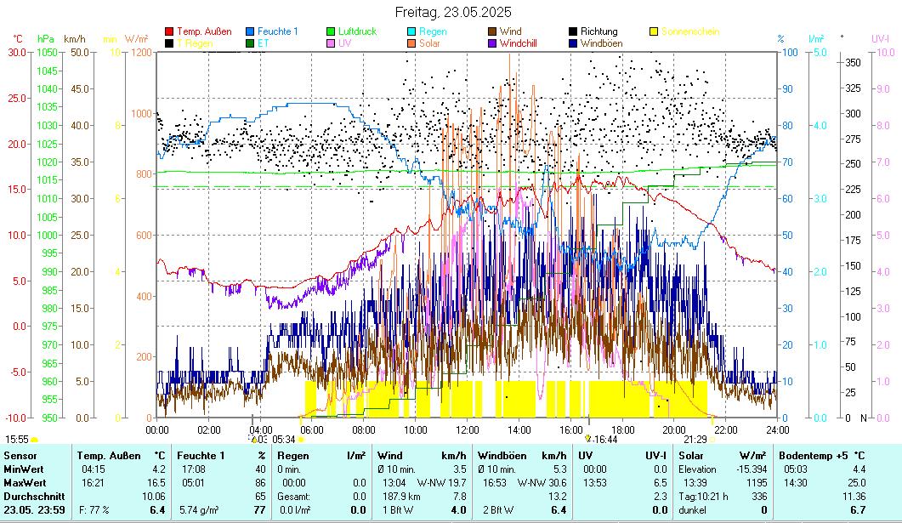The height and width of the screenshot is (523, 902).
Task: Click the red Temp. Außen legend swatch
Action: 169,31
